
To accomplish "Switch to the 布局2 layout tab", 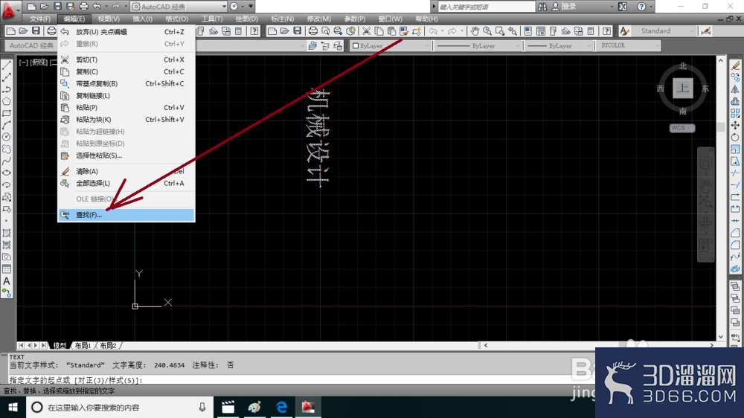I will coord(108,346).
